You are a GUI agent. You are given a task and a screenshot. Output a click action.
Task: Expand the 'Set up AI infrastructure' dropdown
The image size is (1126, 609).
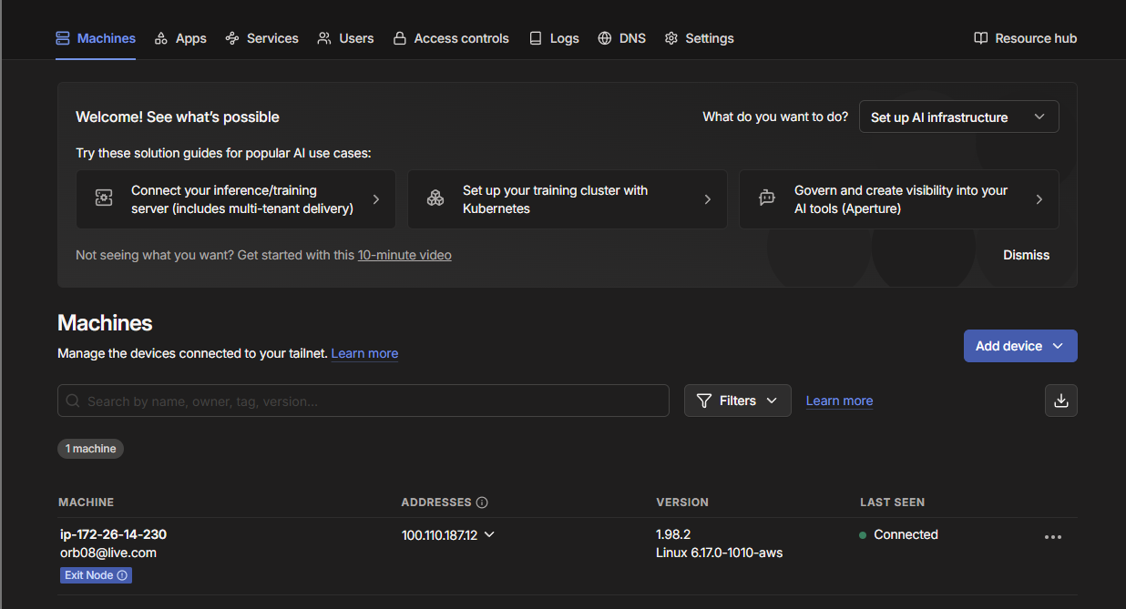958,117
